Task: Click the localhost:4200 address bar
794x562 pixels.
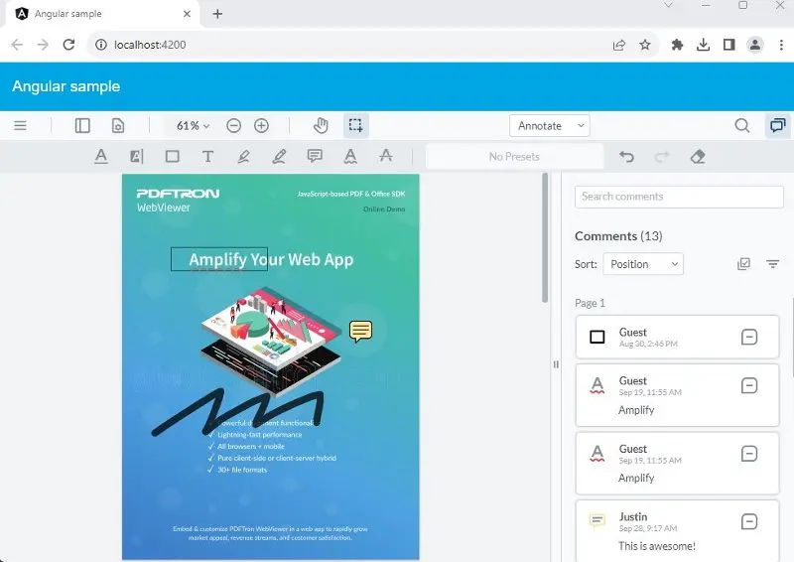Action: (x=349, y=45)
